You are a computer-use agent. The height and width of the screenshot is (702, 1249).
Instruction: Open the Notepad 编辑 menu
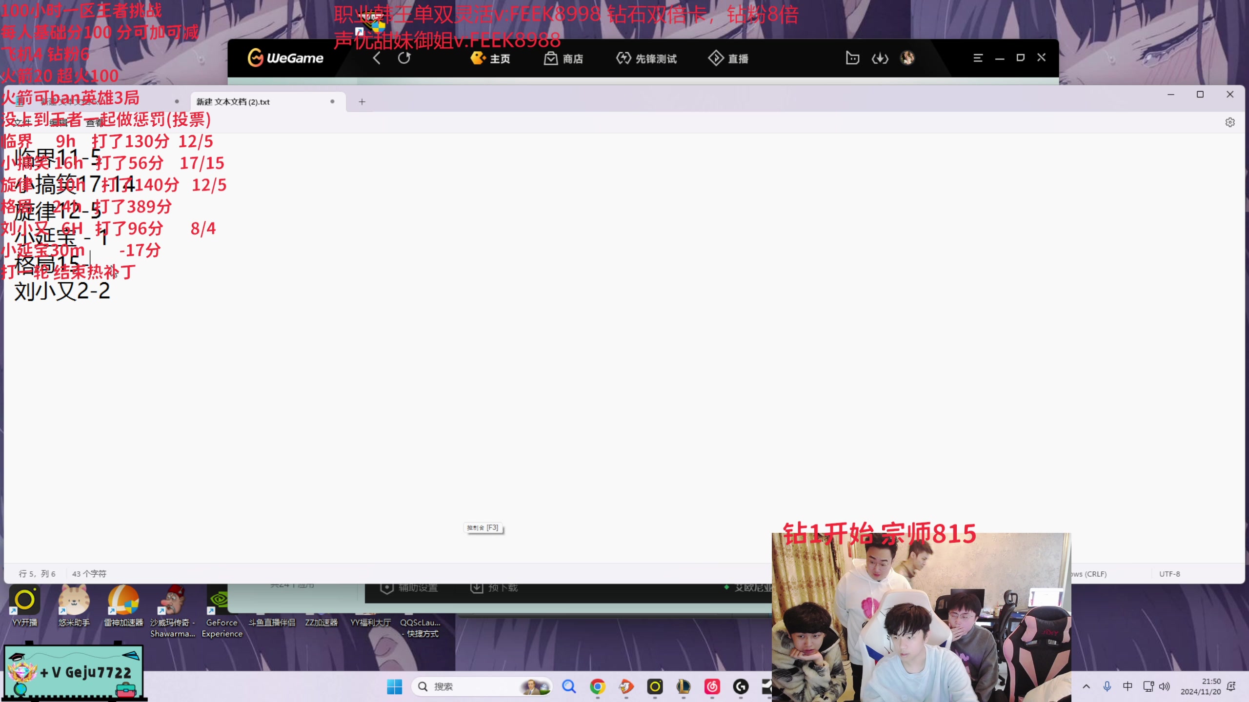(x=59, y=122)
